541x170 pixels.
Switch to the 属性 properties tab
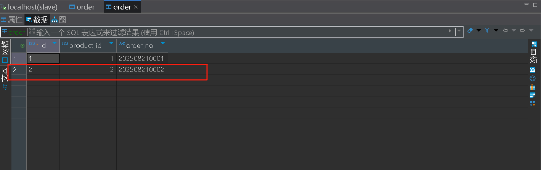(x=12, y=20)
